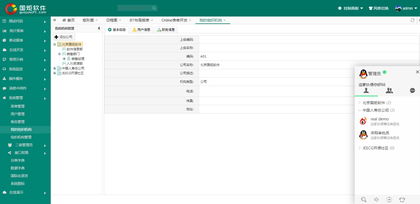
Task: Expand 在线开发 sidebar menu
Action: tap(25, 50)
